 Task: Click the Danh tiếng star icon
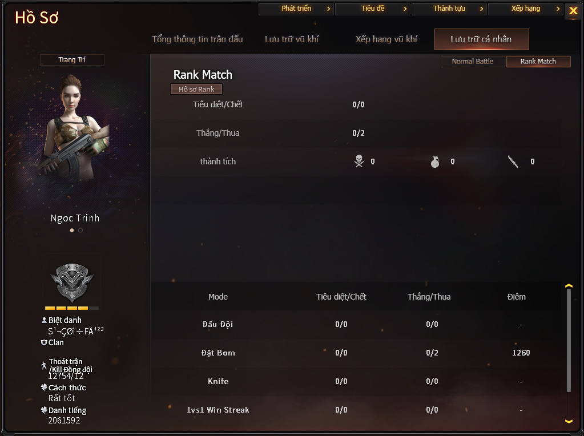[x=44, y=410]
